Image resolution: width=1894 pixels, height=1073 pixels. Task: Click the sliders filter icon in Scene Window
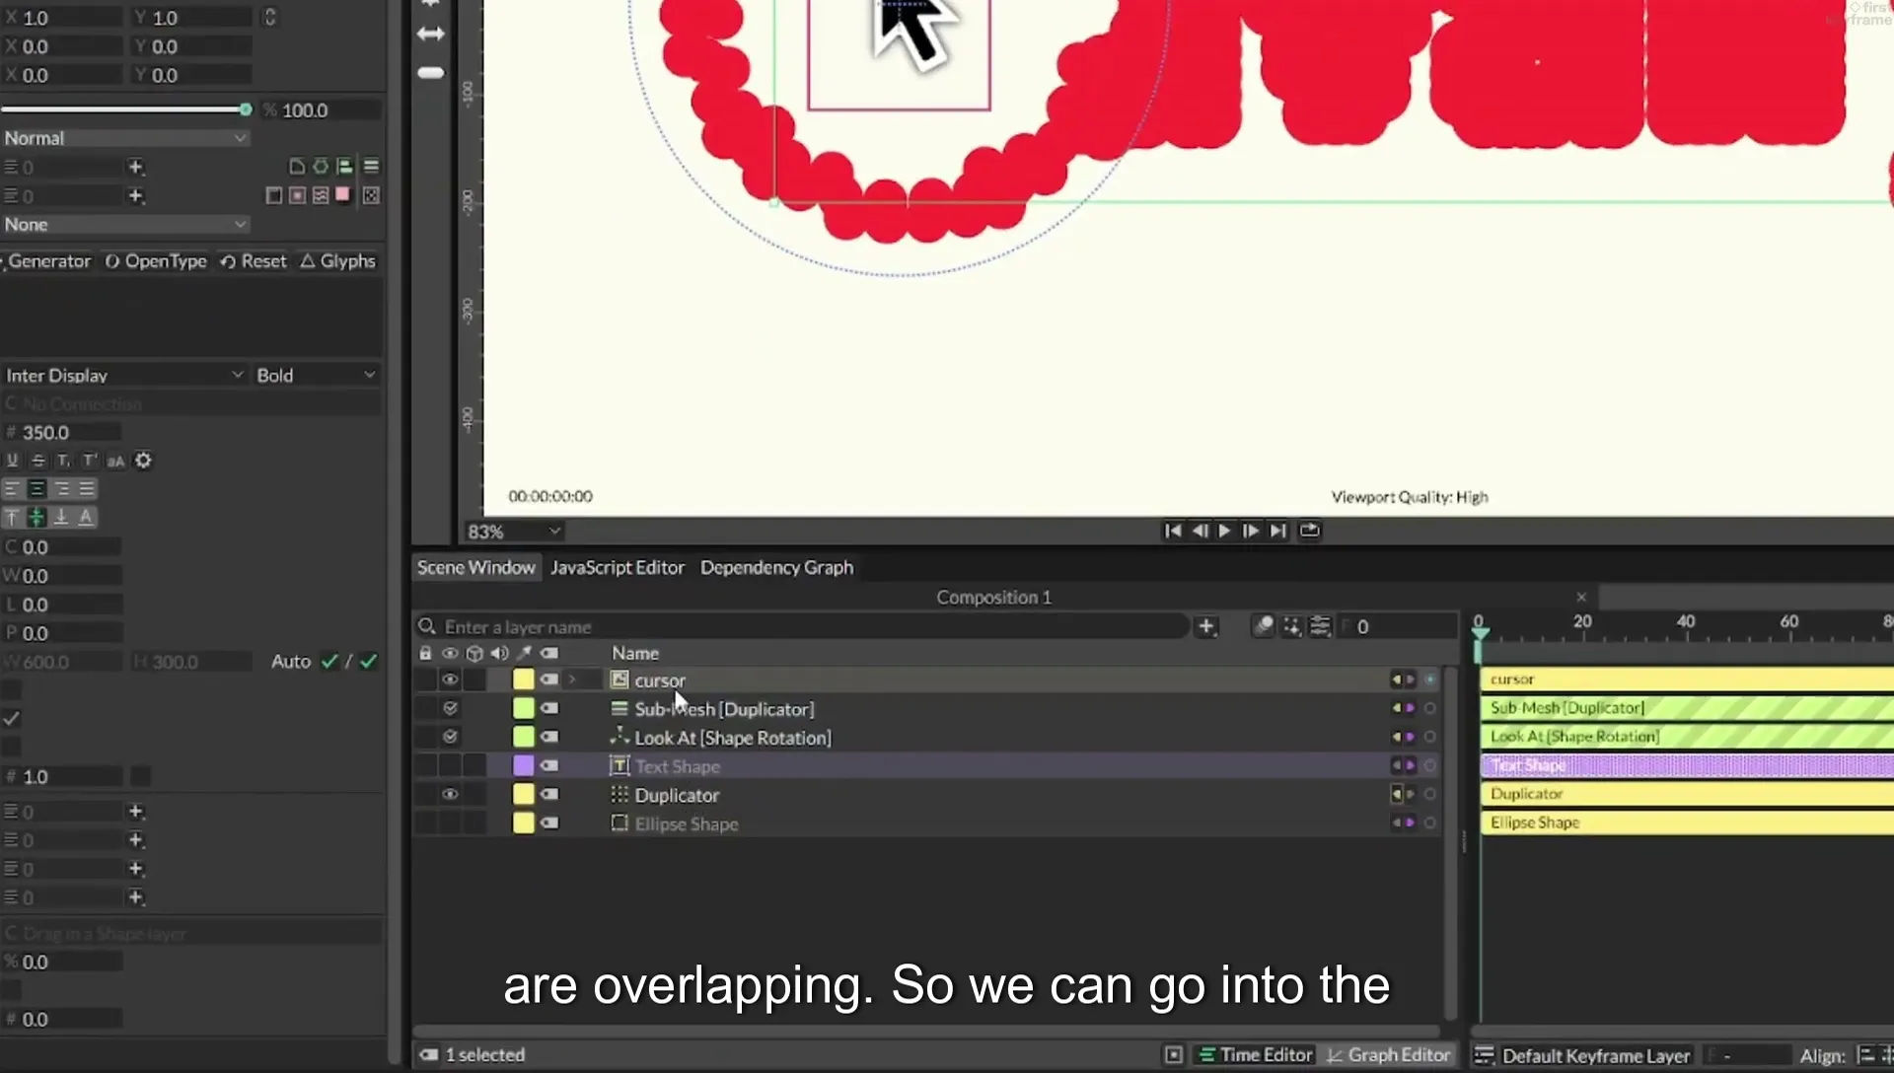1320,626
